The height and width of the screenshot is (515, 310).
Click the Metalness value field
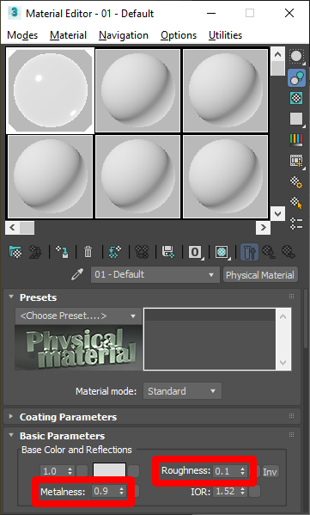(105, 491)
